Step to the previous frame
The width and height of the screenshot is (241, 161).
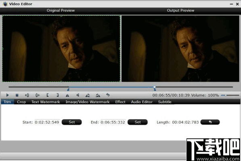pos(27,95)
